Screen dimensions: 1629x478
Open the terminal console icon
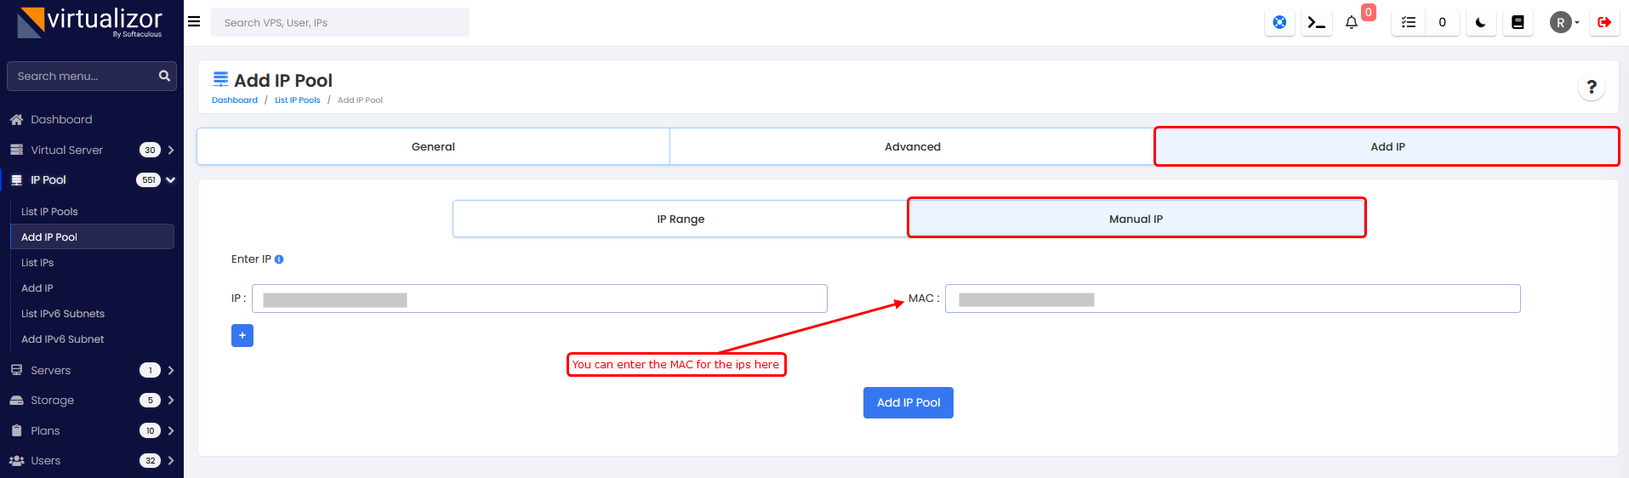pos(1316,23)
